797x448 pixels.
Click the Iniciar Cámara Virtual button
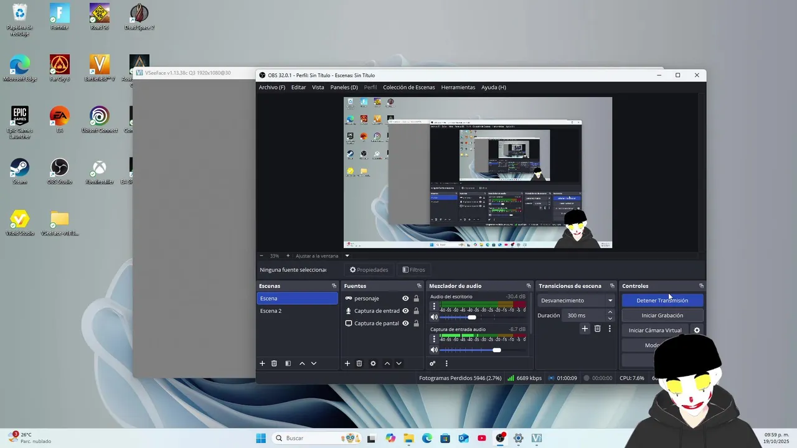(655, 330)
